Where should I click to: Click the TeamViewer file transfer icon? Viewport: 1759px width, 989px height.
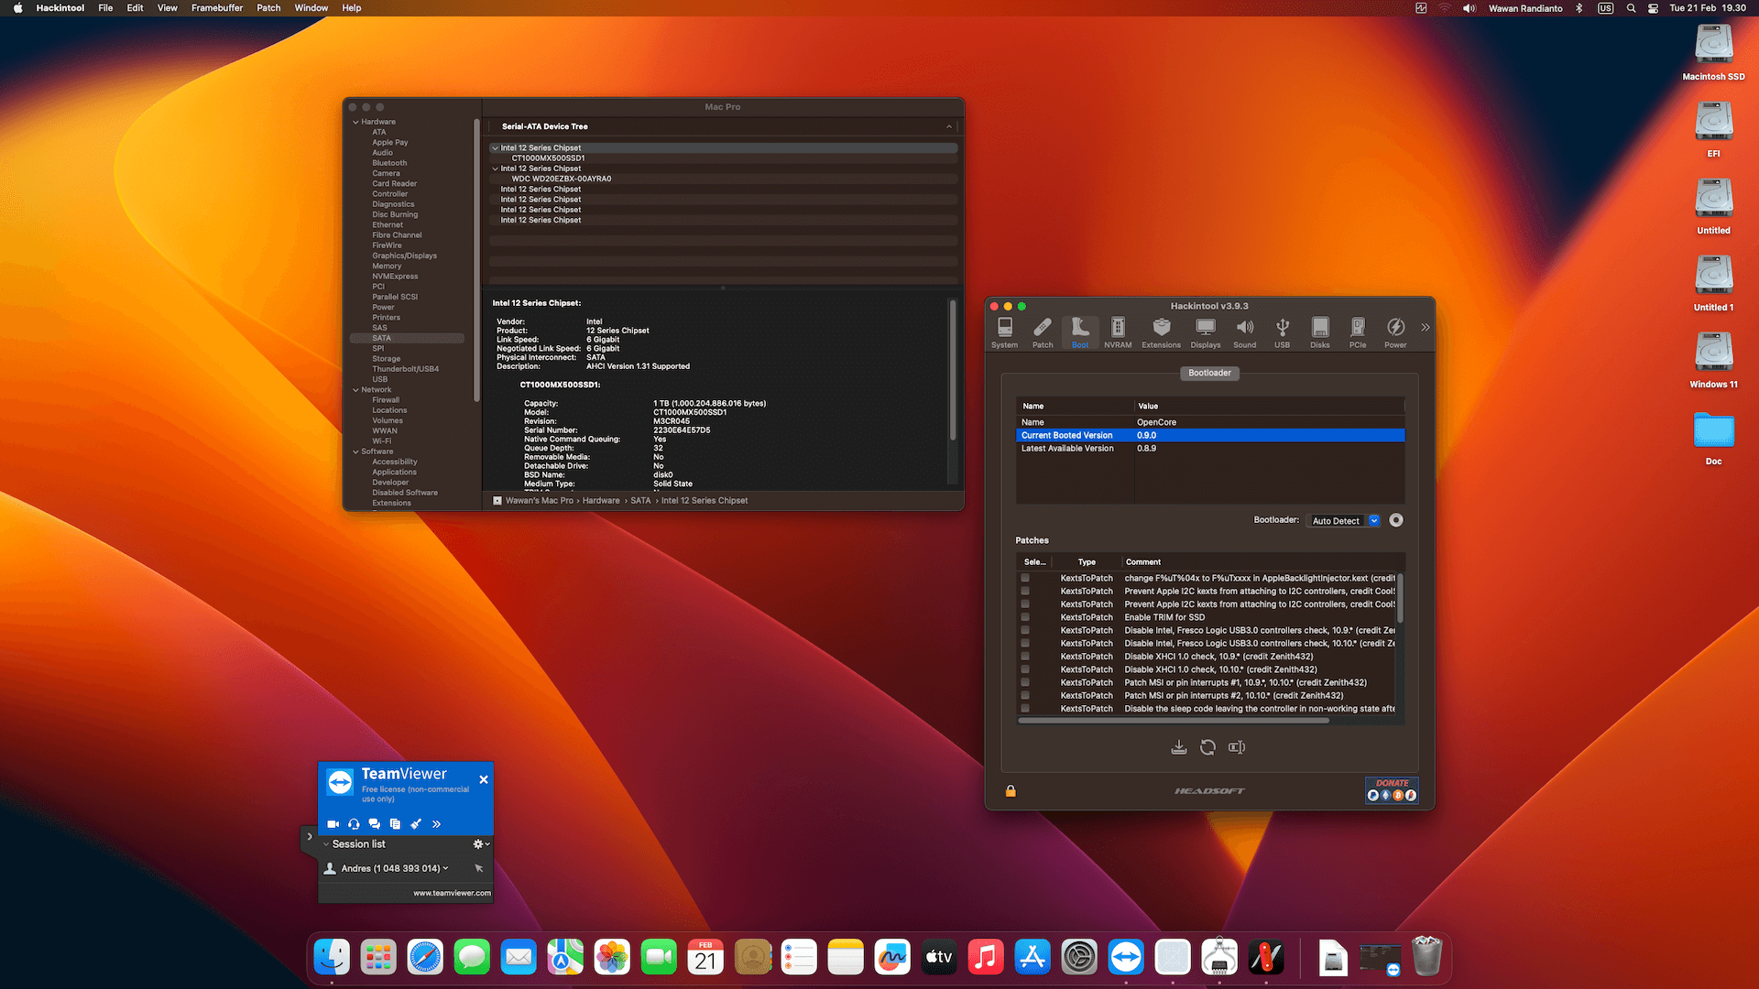click(x=395, y=823)
